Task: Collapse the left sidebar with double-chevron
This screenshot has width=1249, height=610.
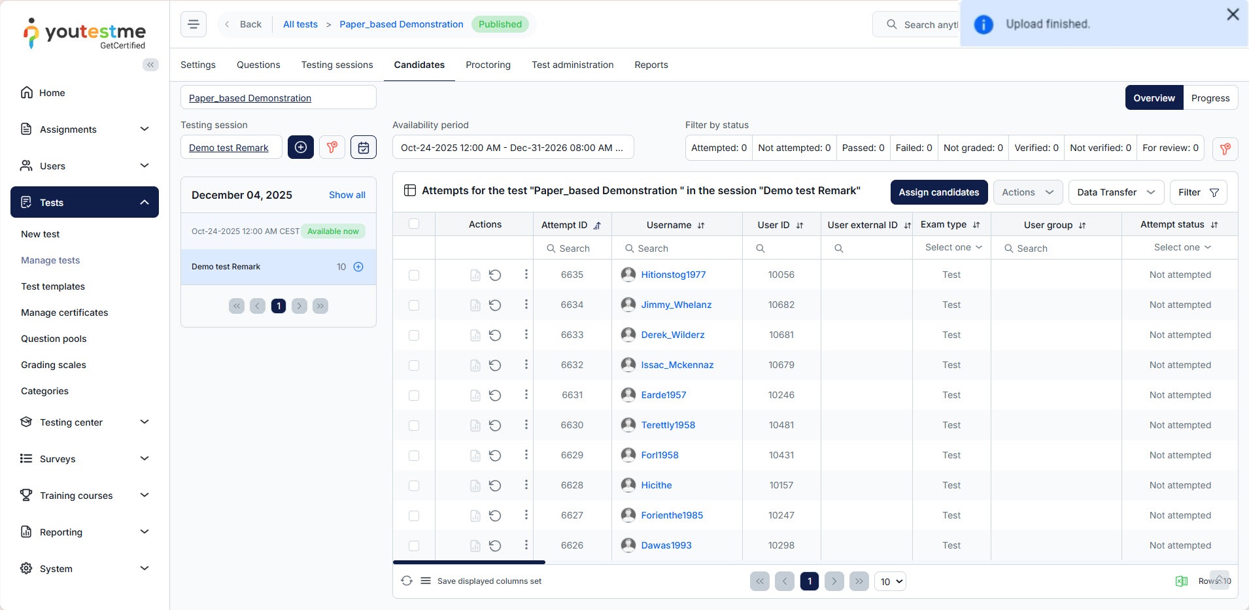Action: (150, 65)
